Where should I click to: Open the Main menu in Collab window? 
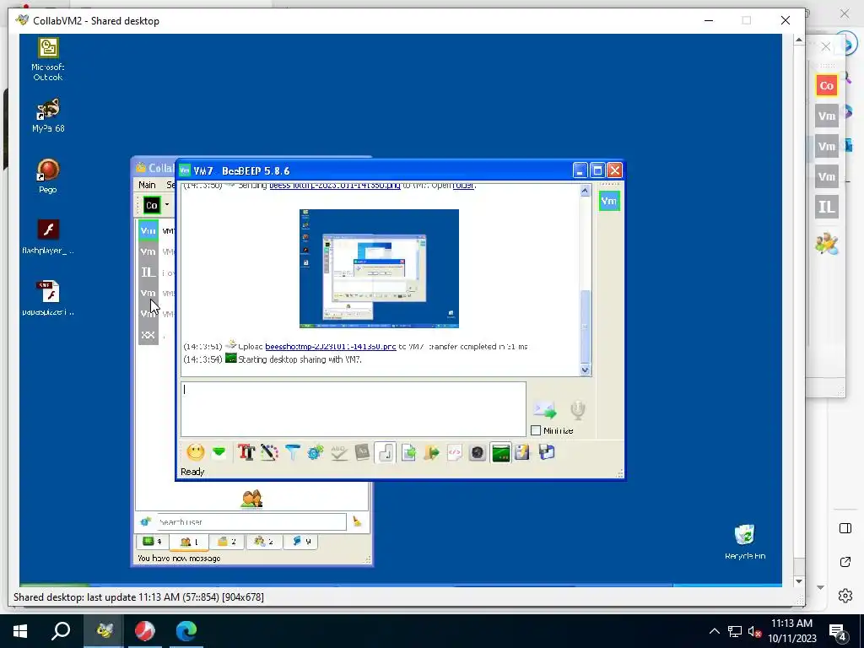pos(147,185)
